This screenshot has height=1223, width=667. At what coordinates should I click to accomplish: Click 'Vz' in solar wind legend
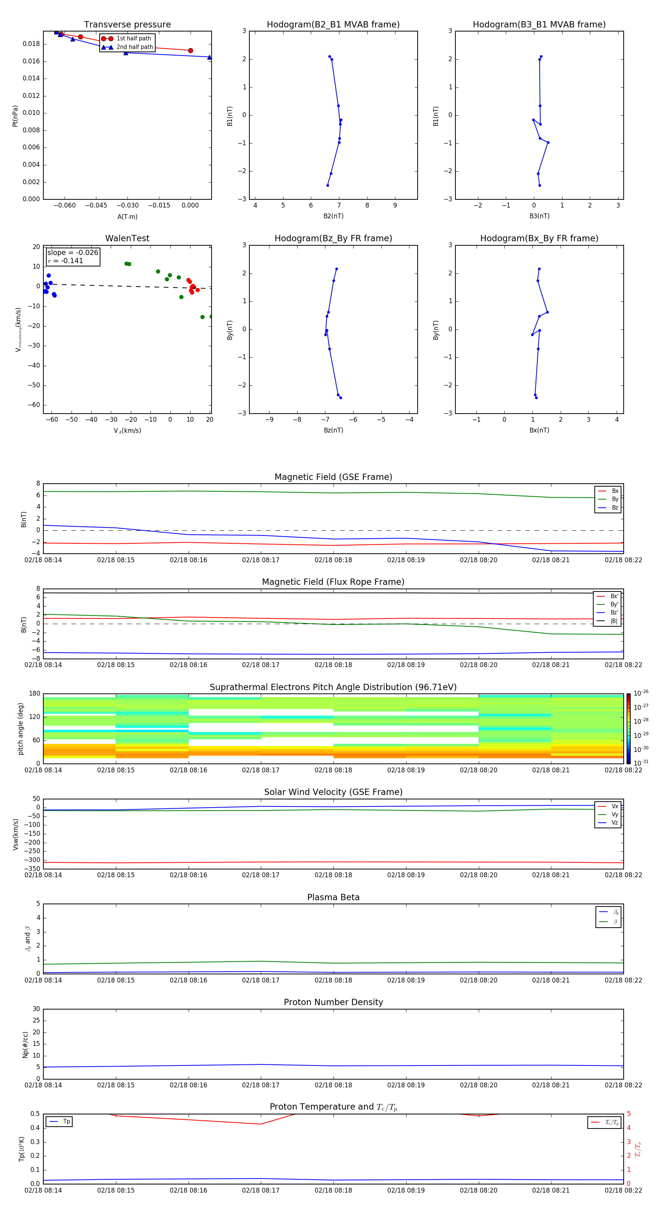[x=608, y=823]
